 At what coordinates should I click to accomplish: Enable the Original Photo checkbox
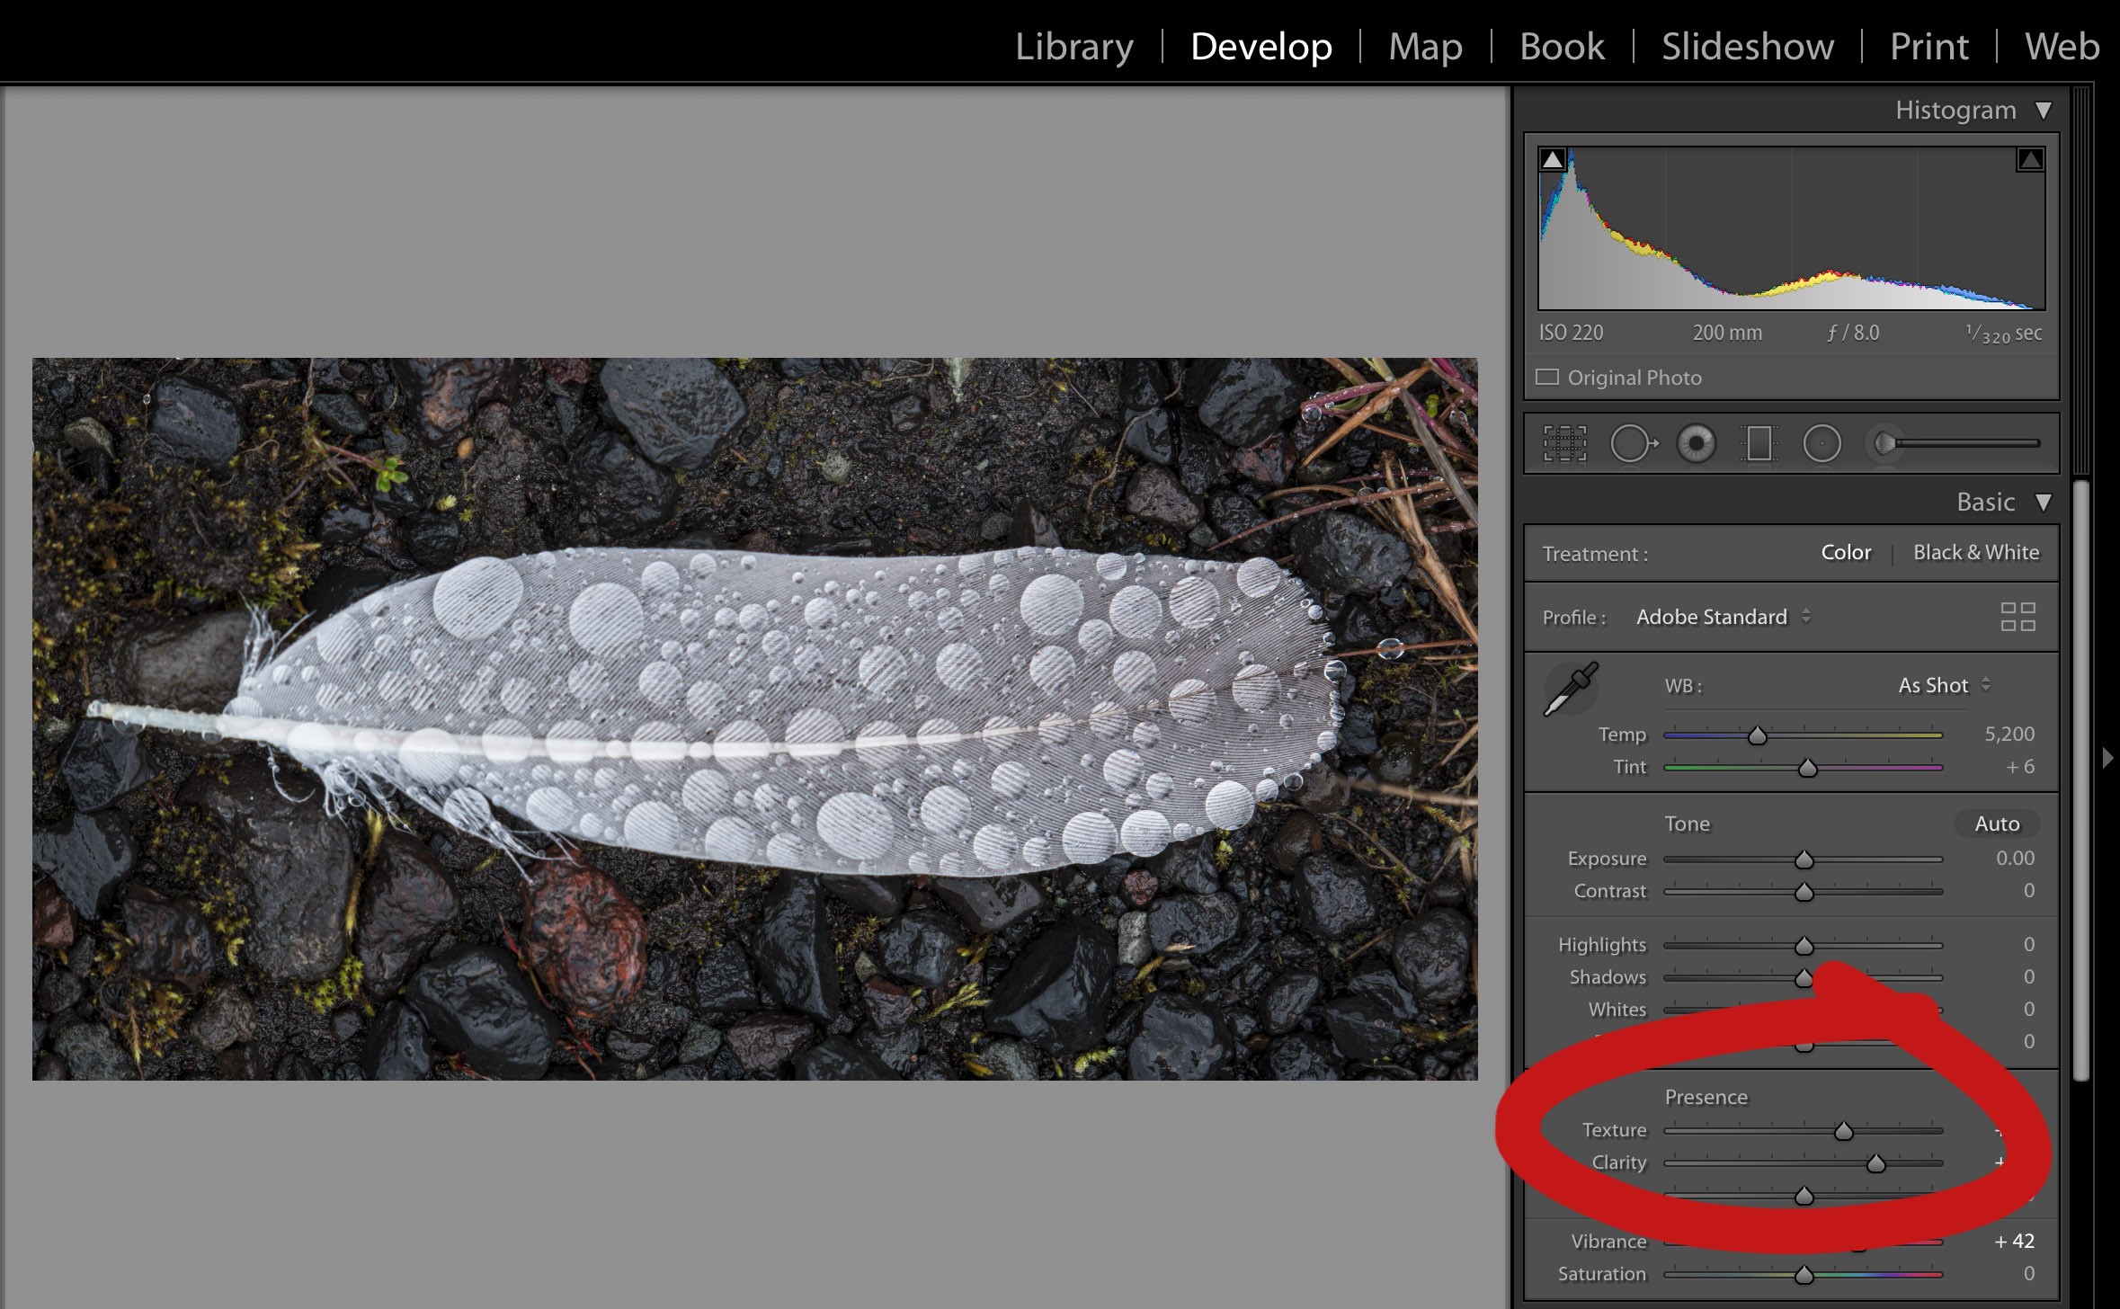(x=1547, y=378)
